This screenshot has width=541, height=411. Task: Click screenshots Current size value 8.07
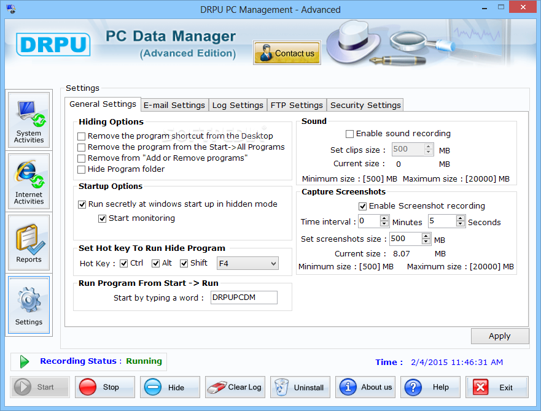tap(401, 254)
